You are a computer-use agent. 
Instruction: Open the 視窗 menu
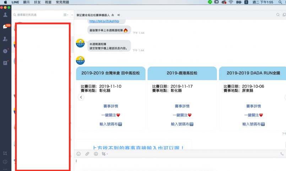pos(48,2)
